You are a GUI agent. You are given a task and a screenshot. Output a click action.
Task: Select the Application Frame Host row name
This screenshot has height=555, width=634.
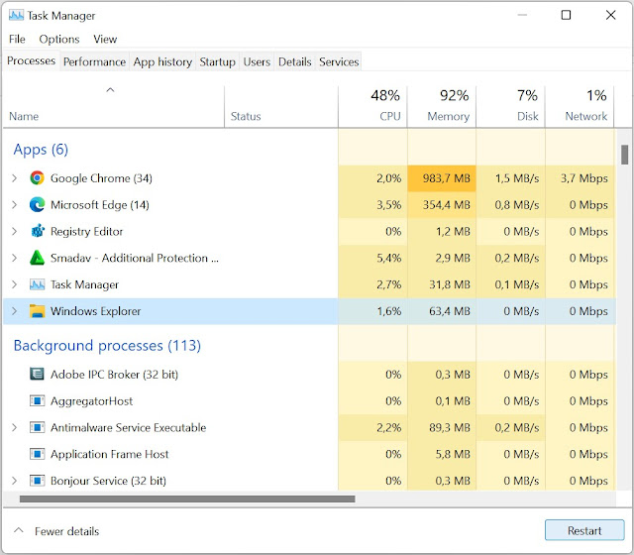(109, 454)
